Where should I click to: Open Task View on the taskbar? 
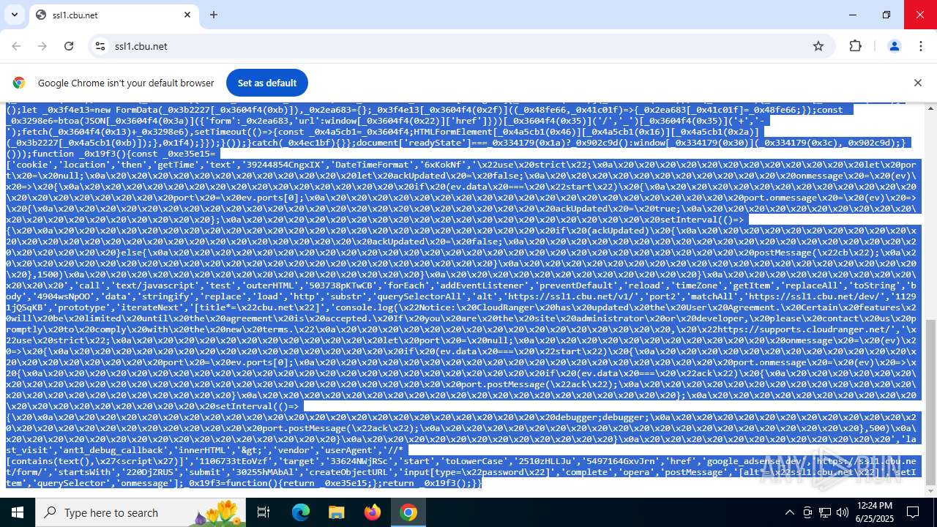tap(264, 512)
